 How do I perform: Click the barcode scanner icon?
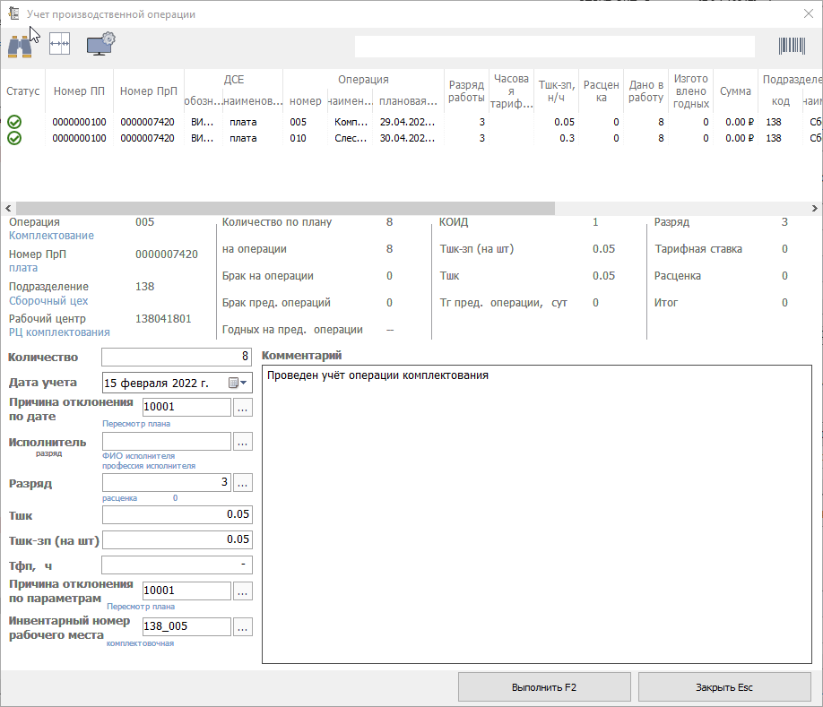pos(792,47)
